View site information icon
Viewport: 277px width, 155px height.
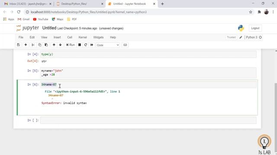tap(27, 12)
